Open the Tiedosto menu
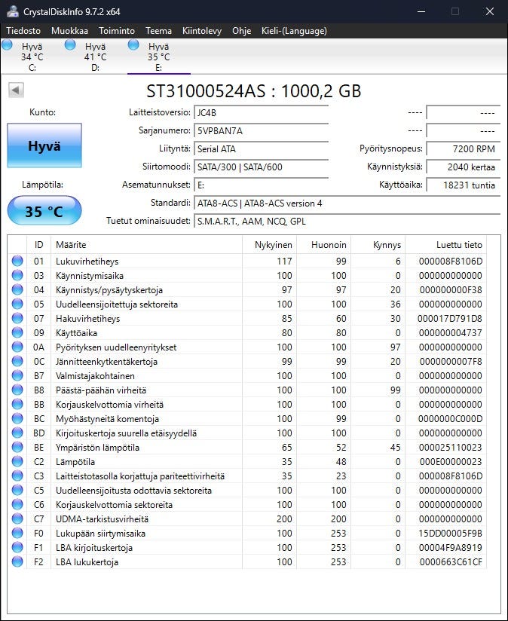 tap(24, 31)
